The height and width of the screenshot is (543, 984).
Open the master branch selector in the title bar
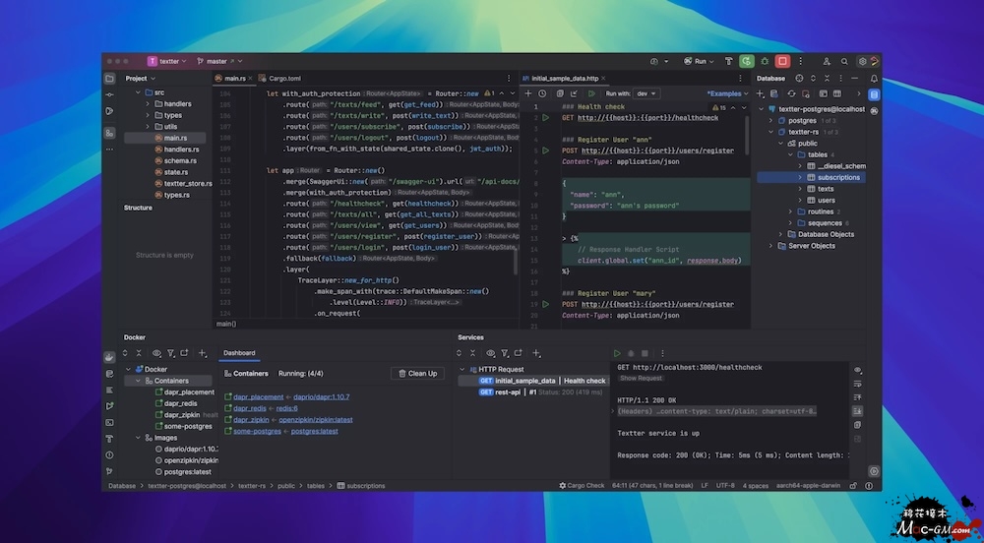215,61
